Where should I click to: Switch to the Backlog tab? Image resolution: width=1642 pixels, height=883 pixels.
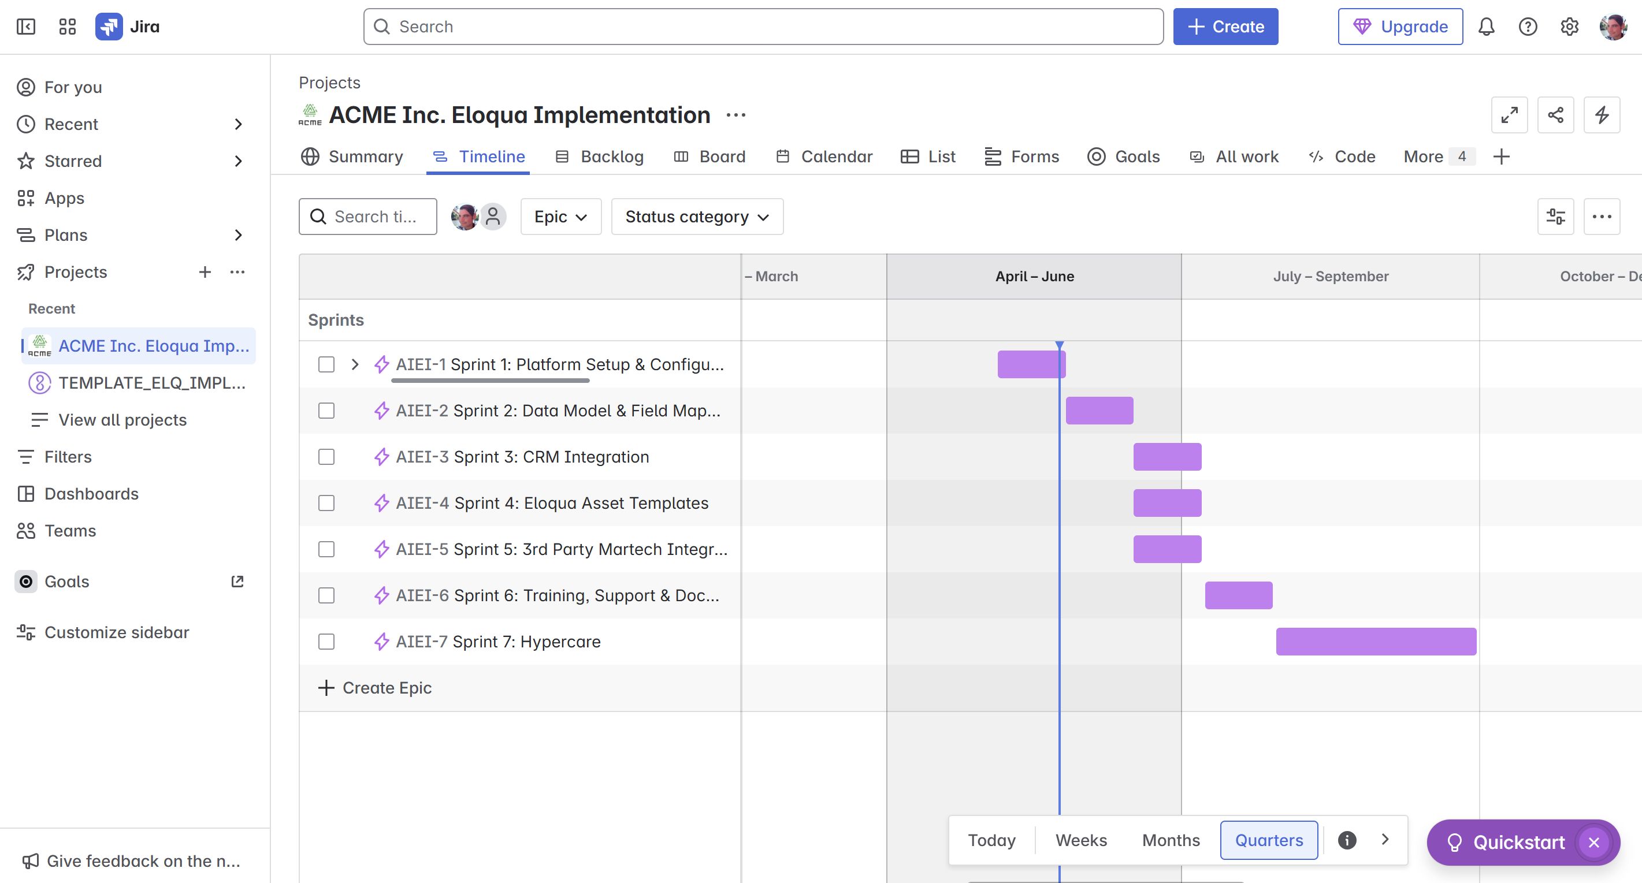[599, 157]
